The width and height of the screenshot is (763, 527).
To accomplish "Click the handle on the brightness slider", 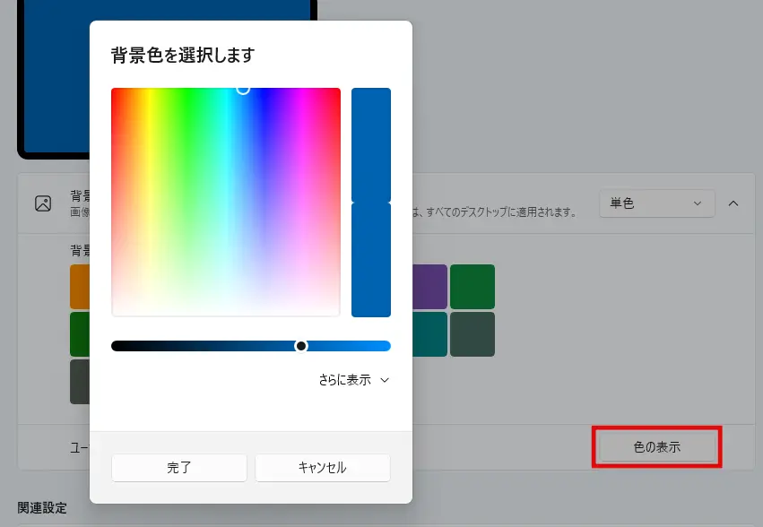I will pos(302,345).
